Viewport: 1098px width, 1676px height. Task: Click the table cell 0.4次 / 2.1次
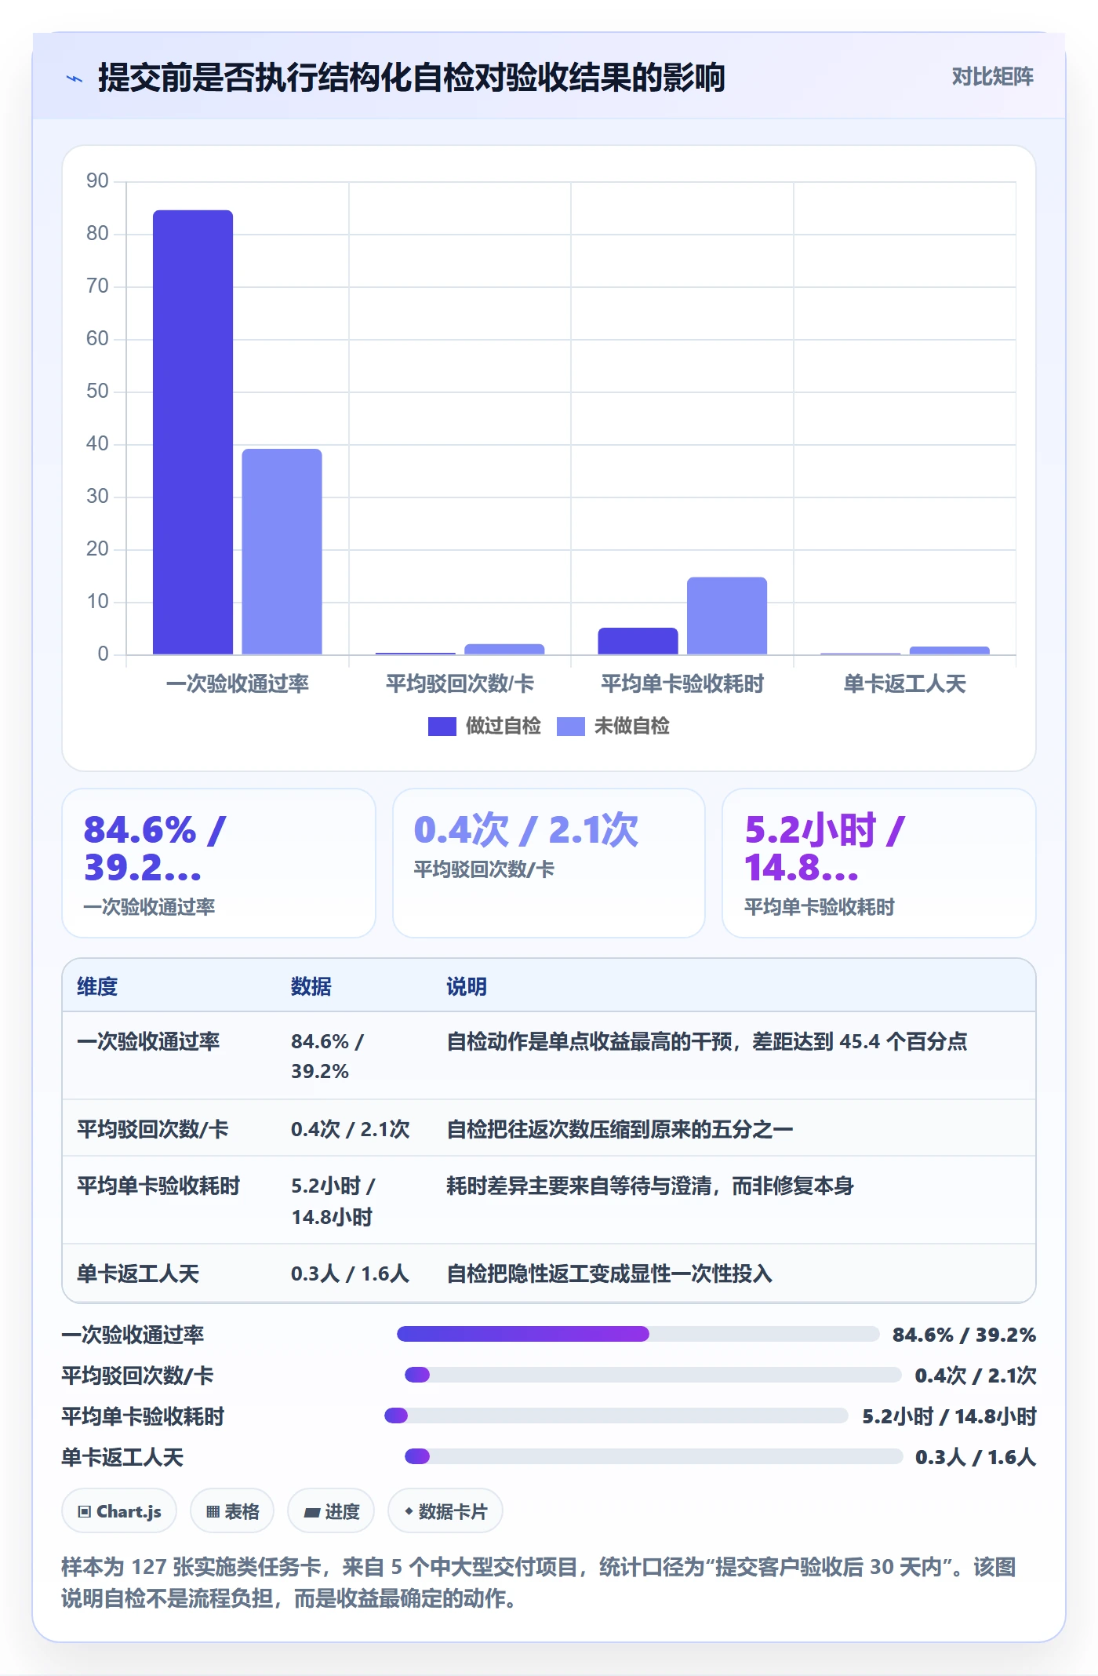point(351,1129)
